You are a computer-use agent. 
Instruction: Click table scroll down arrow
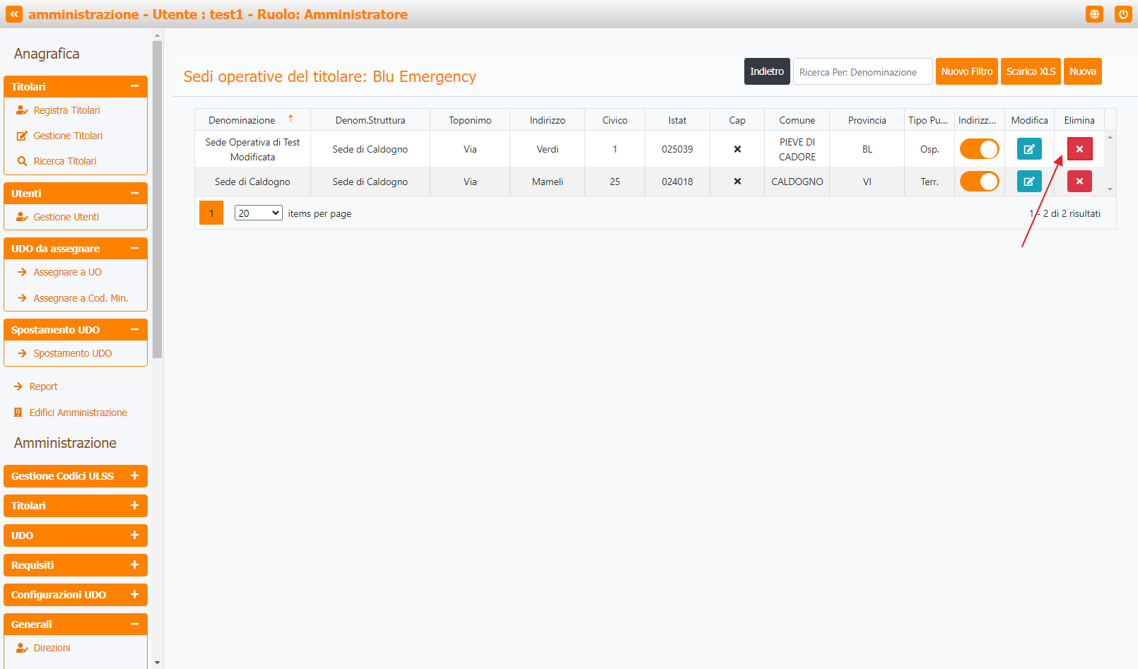(x=1110, y=189)
